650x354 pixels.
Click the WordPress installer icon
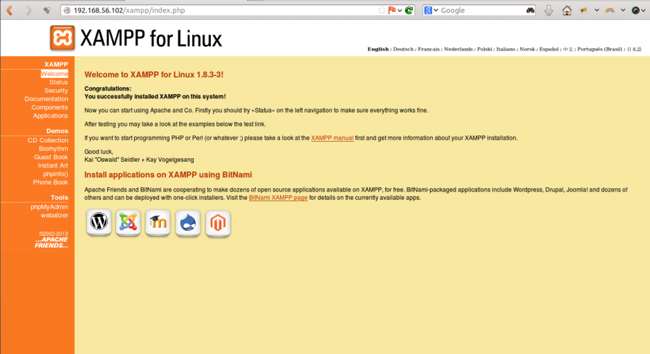tap(99, 222)
